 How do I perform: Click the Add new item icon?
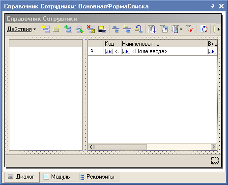pyautogui.click(x=46, y=29)
